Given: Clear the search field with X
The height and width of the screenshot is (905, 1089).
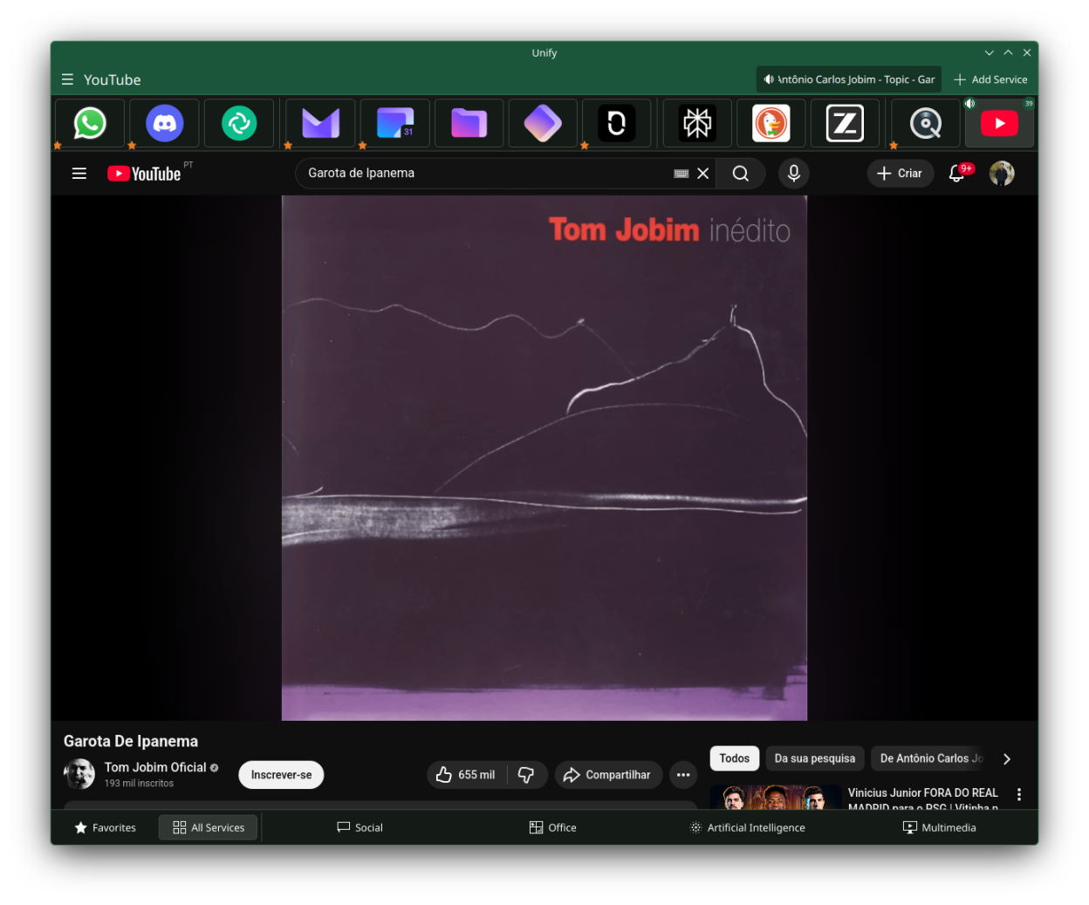Looking at the screenshot, I should pyautogui.click(x=702, y=173).
